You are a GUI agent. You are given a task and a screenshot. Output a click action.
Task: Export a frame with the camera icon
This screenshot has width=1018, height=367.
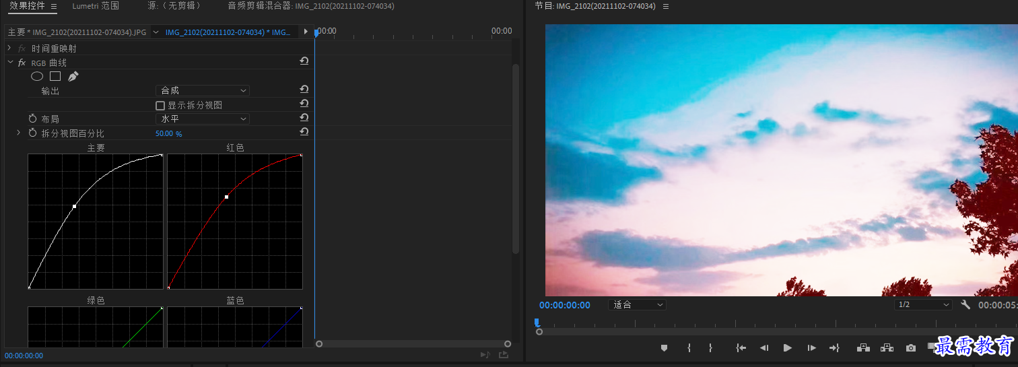click(911, 348)
